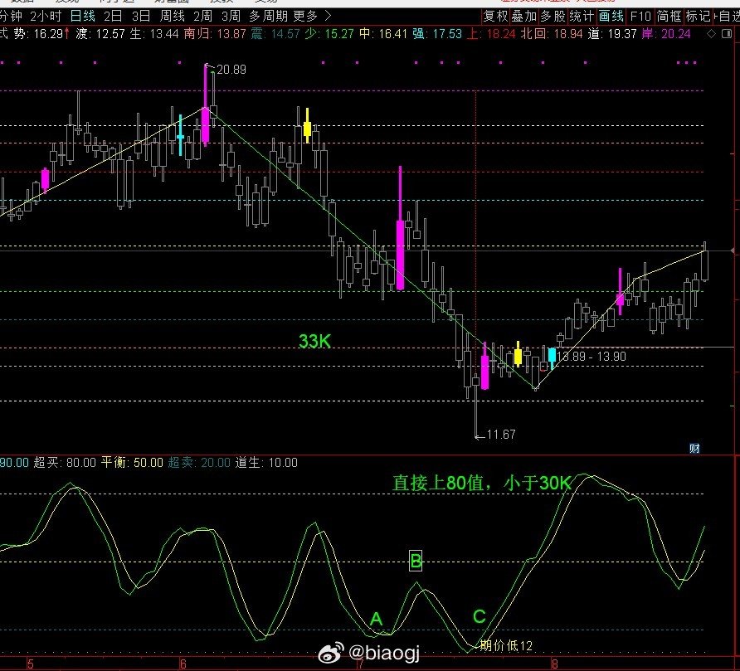Click the 标记 mark button
The image size is (740, 671).
point(698,17)
